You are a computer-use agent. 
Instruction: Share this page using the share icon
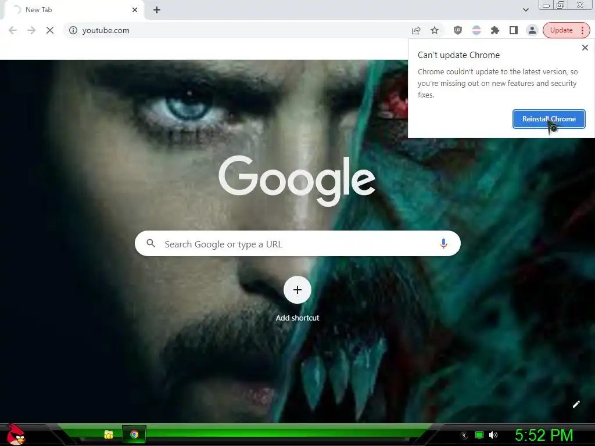416,30
